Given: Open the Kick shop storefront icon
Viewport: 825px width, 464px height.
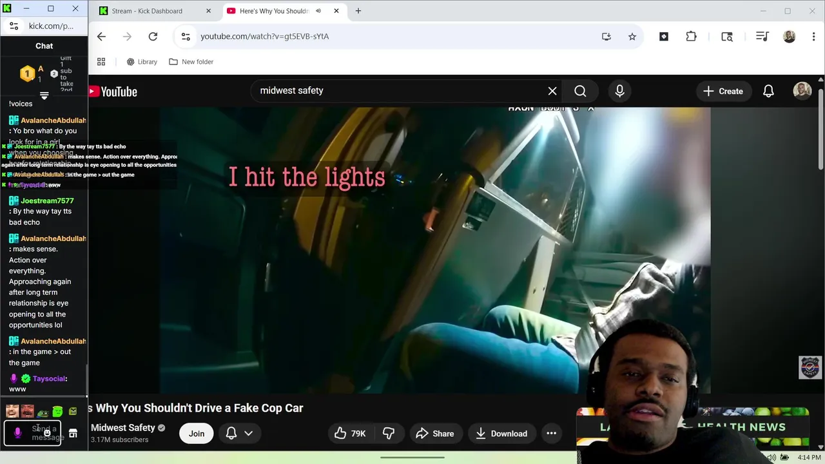Looking at the screenshot, I should [73, 433].
